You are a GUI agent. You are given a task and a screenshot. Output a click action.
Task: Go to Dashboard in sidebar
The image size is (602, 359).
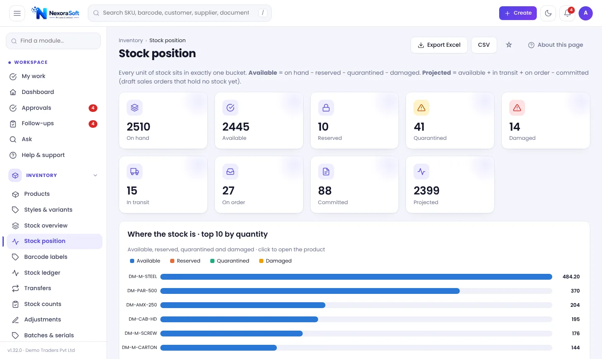[x=53, y=92]
